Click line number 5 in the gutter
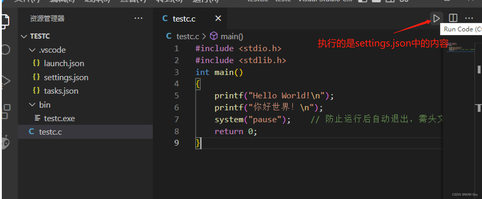Viewport: 482px width, 199px height. click(177, 95)
